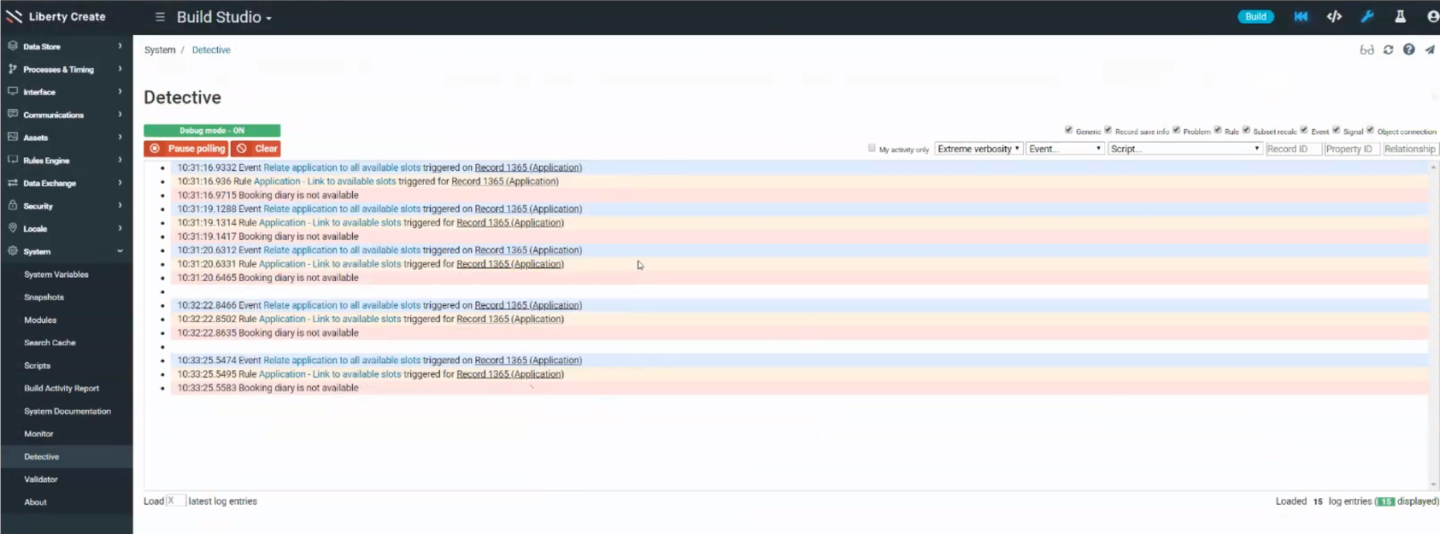Click the Security padlock icon
This screenshot has height=534, width=1440.
13,205
